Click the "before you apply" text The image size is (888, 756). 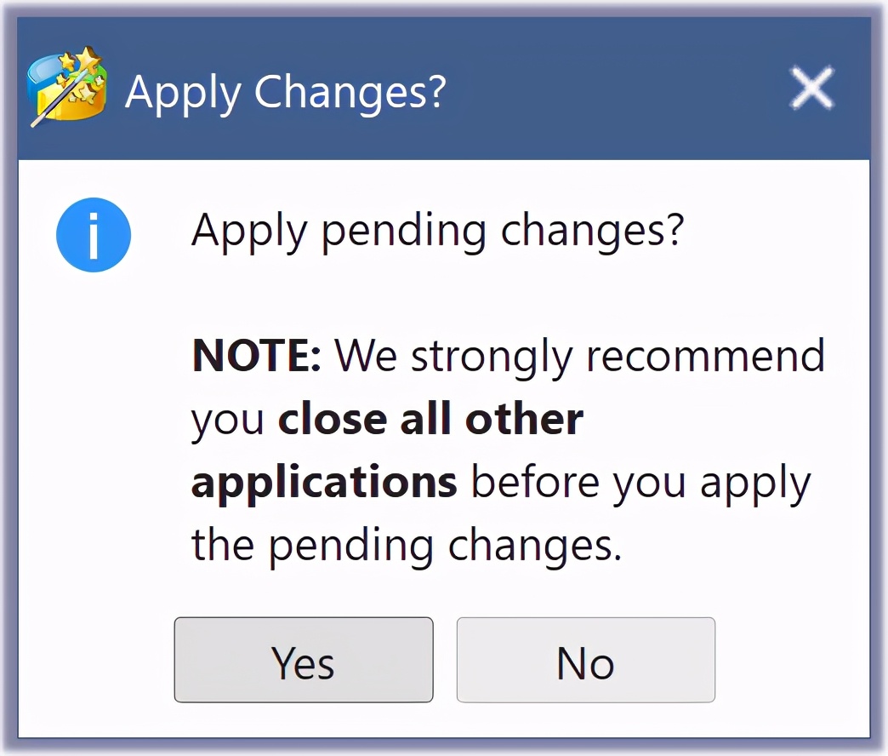pos(640,483)
